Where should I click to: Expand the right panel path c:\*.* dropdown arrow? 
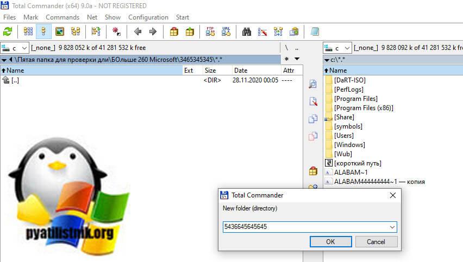click(x=327, y=60)
